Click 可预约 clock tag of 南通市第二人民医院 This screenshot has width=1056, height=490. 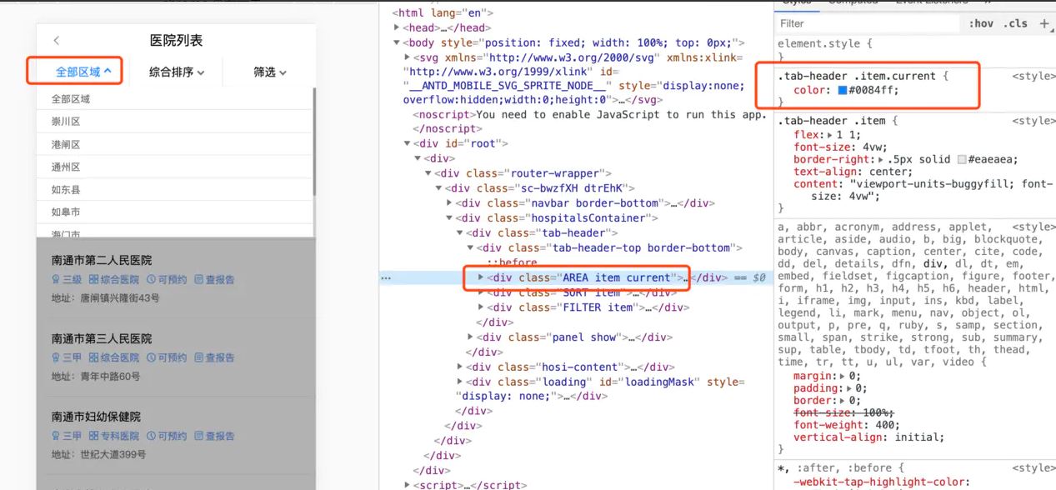pos(167,280)
